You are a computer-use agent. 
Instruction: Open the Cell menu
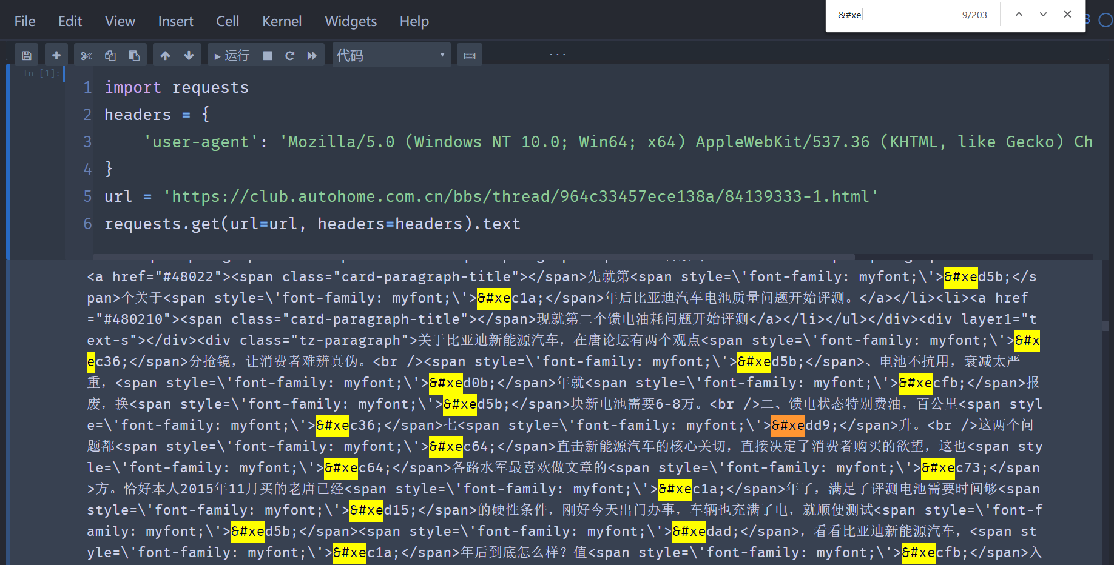(228, 21)
